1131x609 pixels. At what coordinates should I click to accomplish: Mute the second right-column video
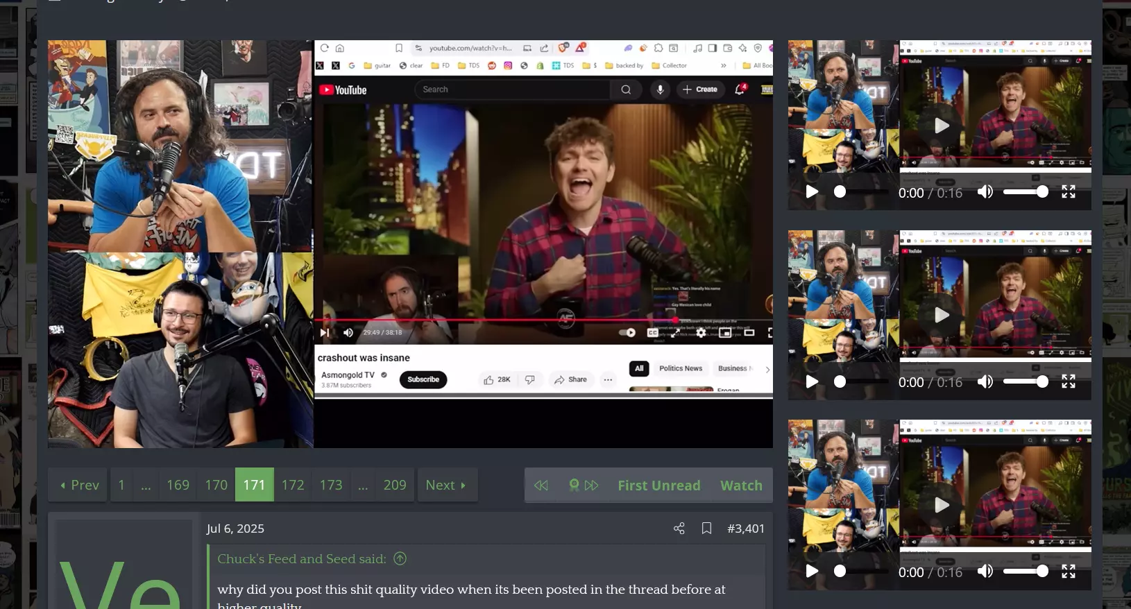[985, 382]
